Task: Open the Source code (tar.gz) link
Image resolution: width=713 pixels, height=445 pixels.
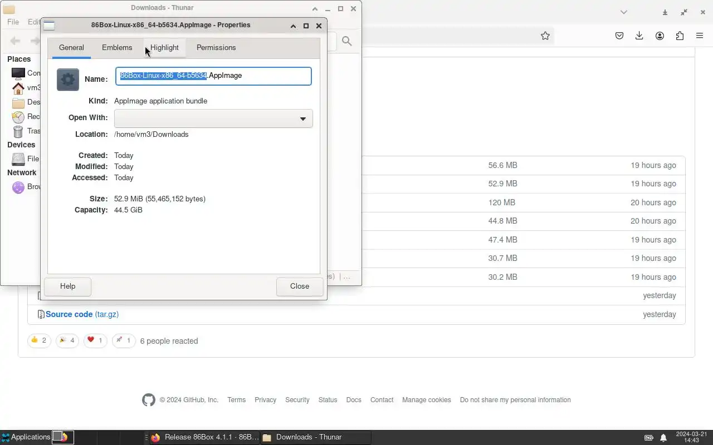Action: point(82,314)
